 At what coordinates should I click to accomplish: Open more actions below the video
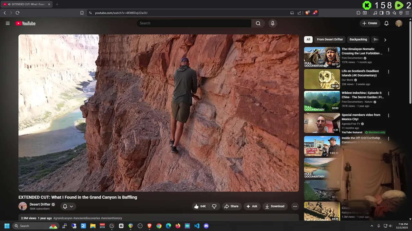tap(295, 206)
